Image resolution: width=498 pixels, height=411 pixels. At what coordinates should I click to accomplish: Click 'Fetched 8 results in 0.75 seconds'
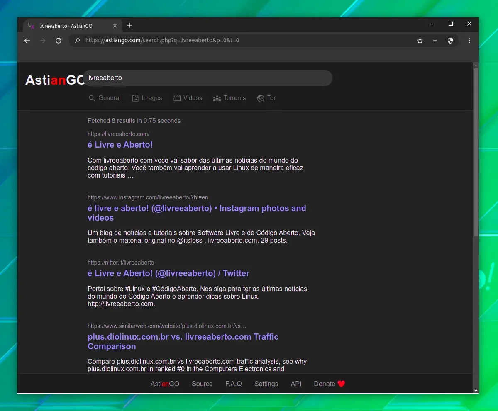[x=134, y=121]
